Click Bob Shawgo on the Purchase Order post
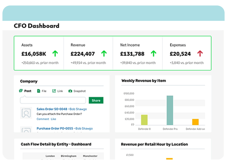This screenshot has height=165, width=227. [x=84, y=129]
